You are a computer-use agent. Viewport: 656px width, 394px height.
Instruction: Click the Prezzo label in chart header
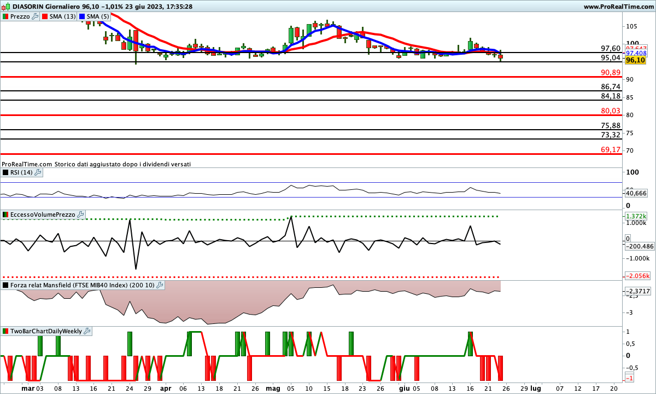tap(20, 16)
